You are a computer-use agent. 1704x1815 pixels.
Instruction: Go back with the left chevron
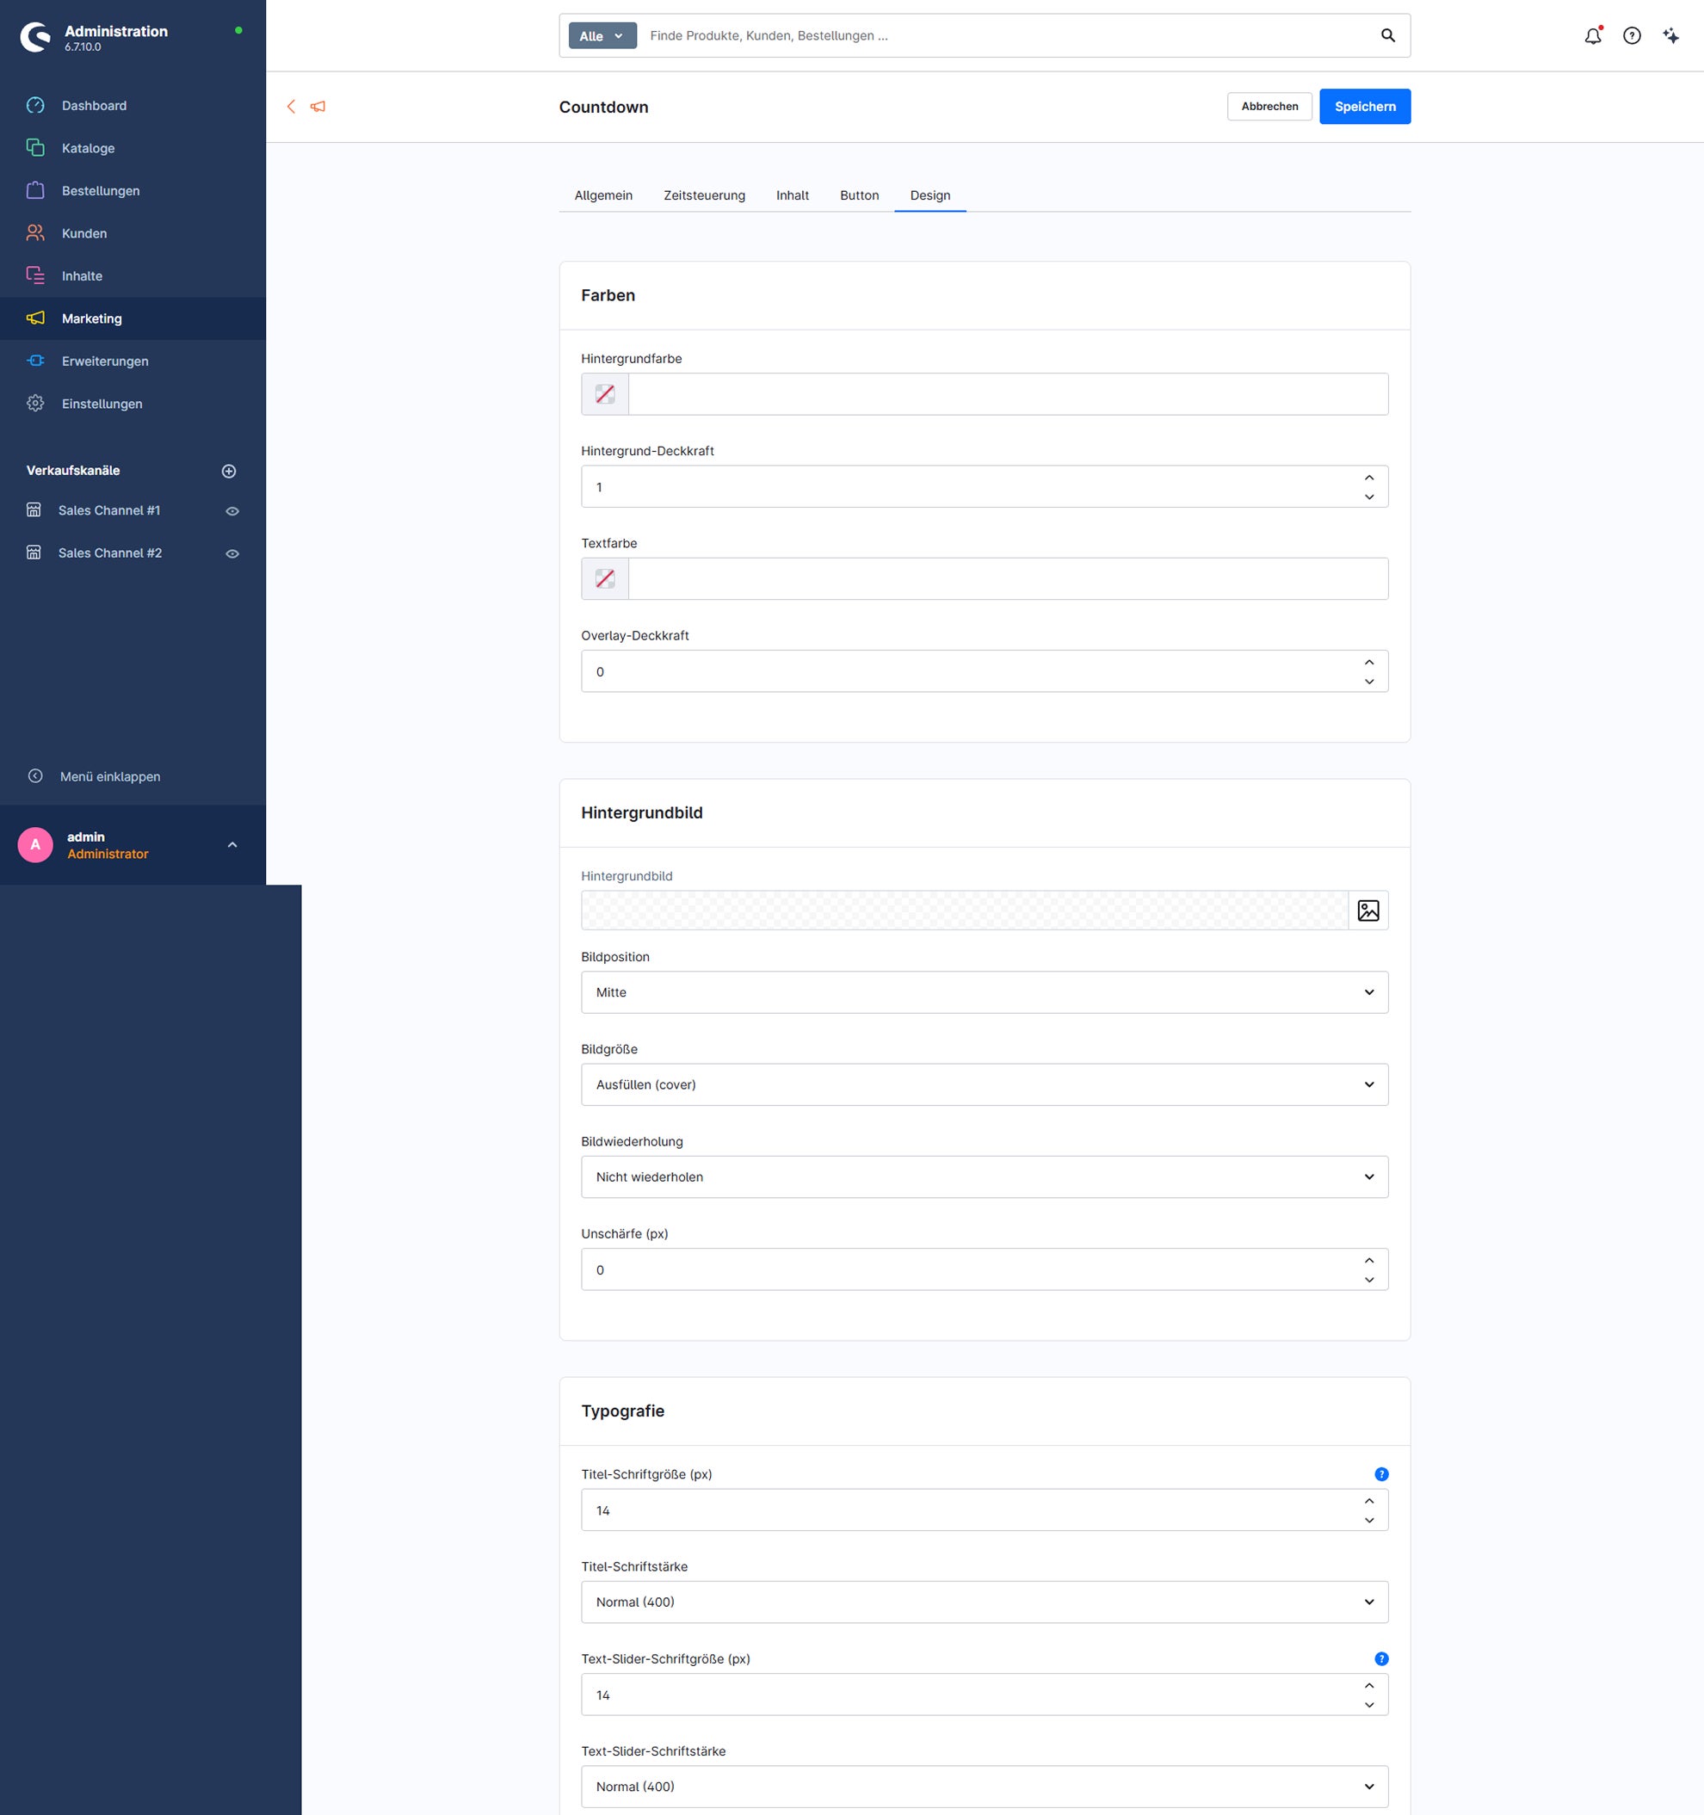[x=291, y=107]
